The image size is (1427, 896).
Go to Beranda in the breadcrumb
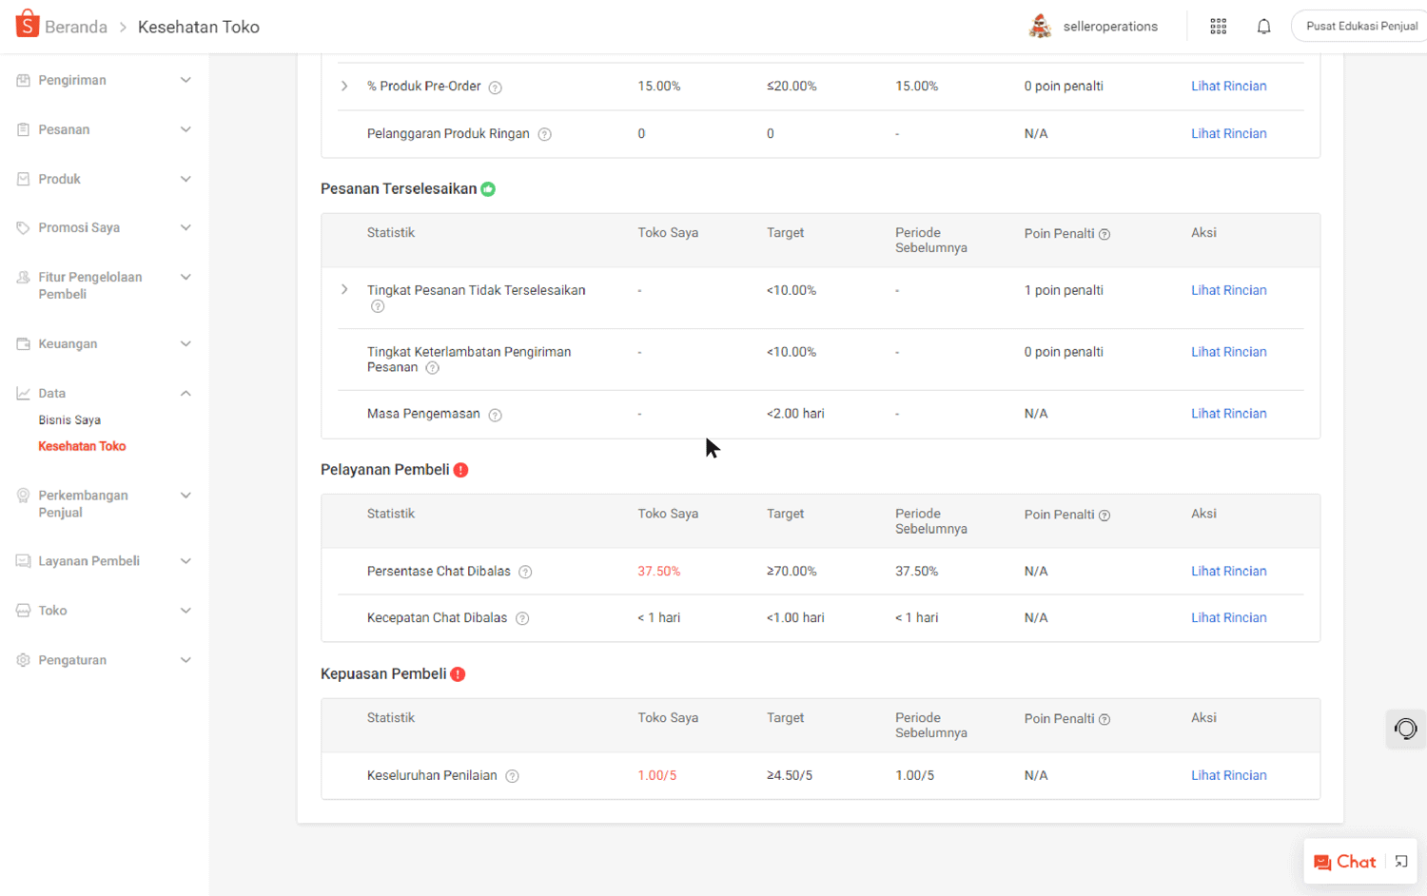[75, 27]
